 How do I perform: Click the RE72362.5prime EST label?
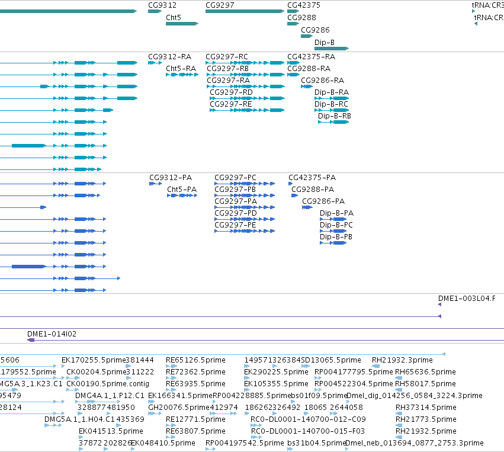tap(195, 372)
